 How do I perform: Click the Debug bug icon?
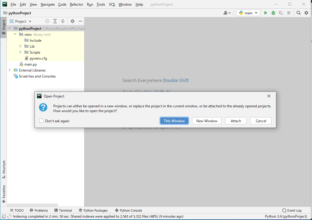point(273,13)
